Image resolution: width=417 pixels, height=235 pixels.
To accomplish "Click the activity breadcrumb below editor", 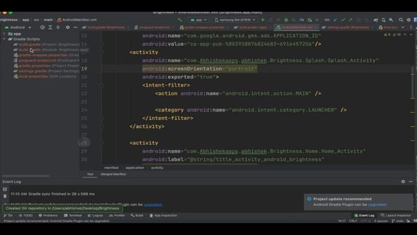I will (157, 168).
